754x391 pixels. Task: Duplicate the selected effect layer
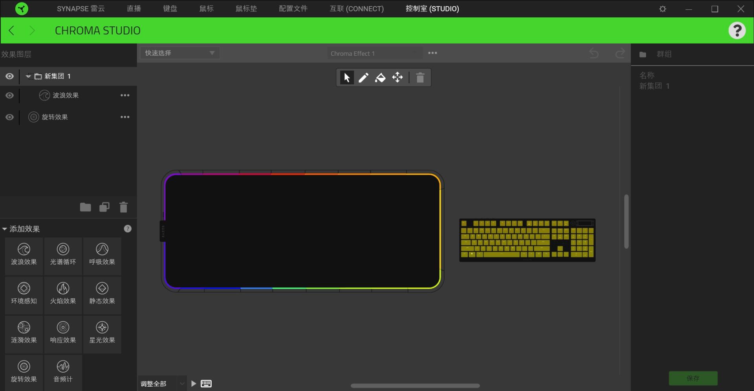104,207
